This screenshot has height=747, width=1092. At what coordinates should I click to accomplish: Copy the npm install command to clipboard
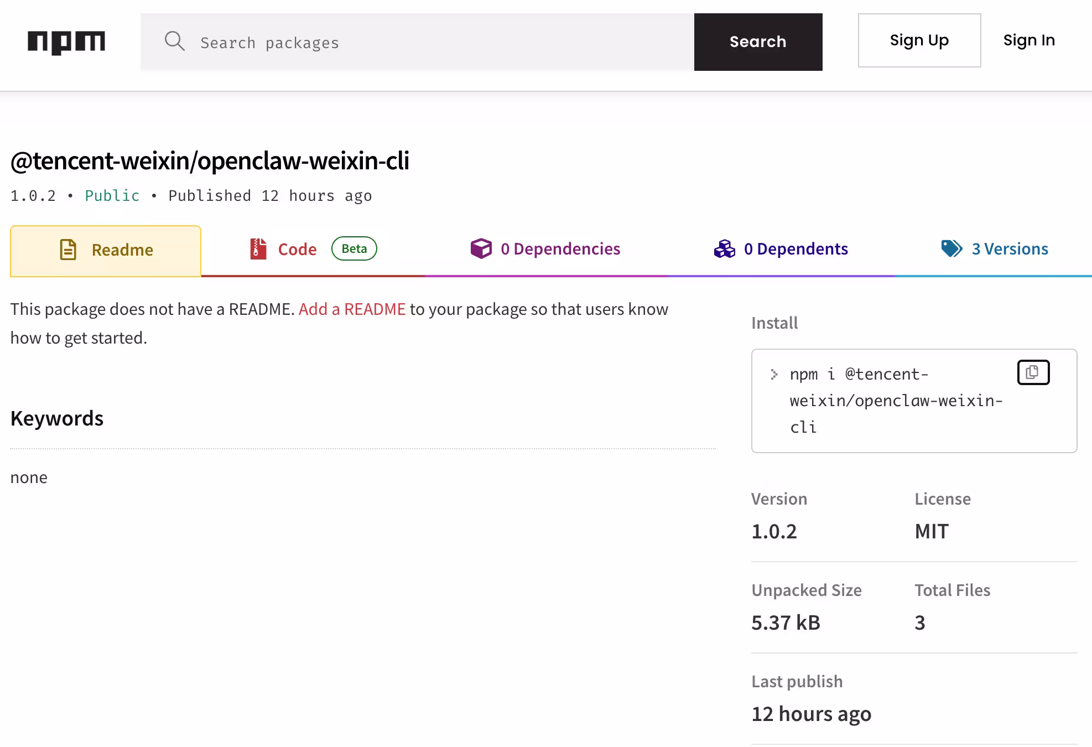[1033, 372]
